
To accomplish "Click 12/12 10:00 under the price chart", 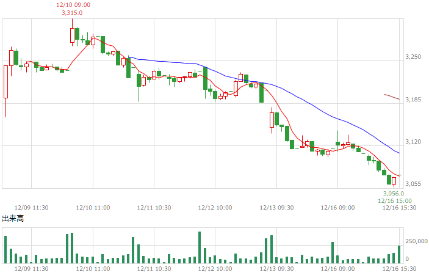I will [215, 208].
